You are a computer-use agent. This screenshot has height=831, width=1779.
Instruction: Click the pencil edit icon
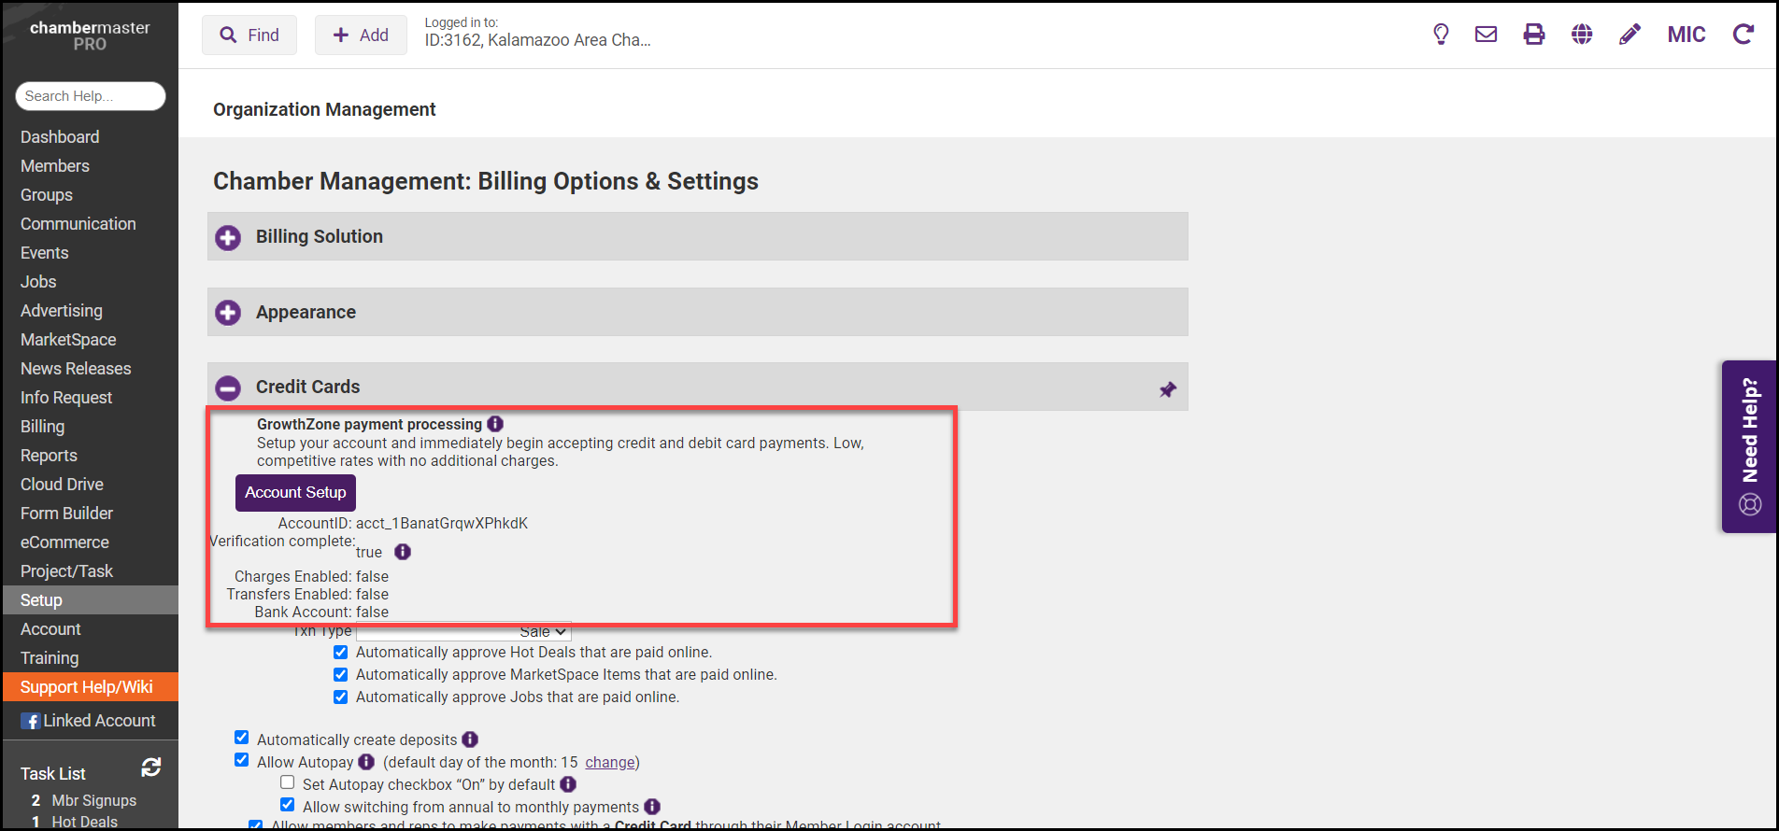click(x=1630, y=35)
